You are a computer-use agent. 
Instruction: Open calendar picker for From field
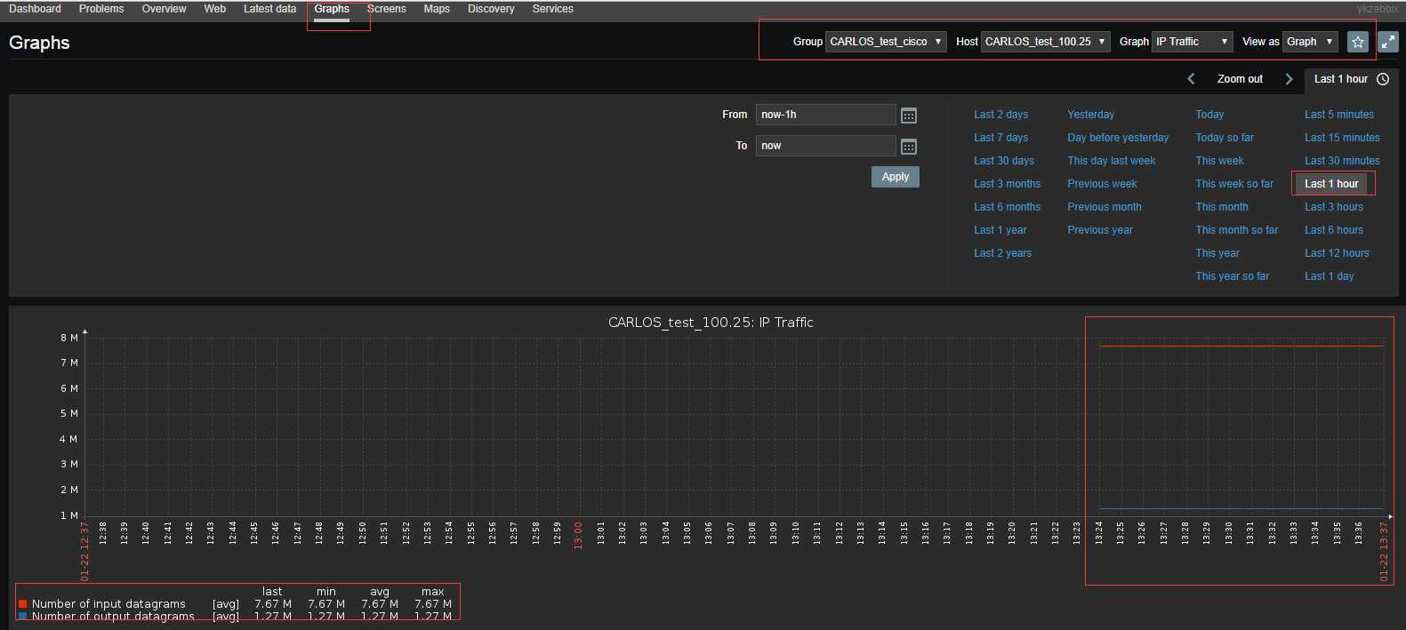coord(909,116)
